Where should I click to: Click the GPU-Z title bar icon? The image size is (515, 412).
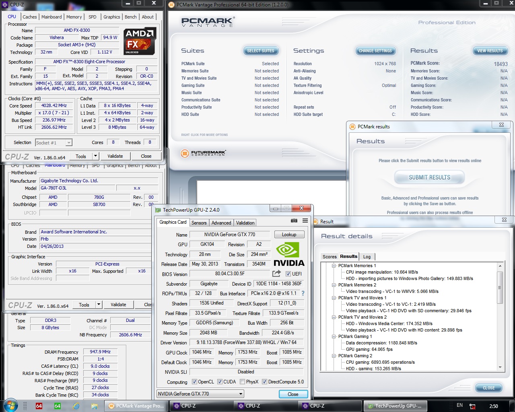158,210
